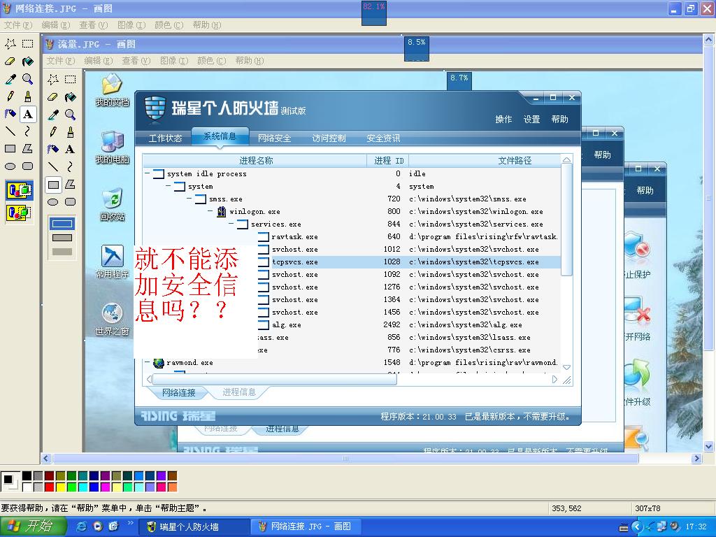This screenshot has height=537, width=716.
Task: Open Windows Media Player from the quick launch bar
Action: click(98, 527)
